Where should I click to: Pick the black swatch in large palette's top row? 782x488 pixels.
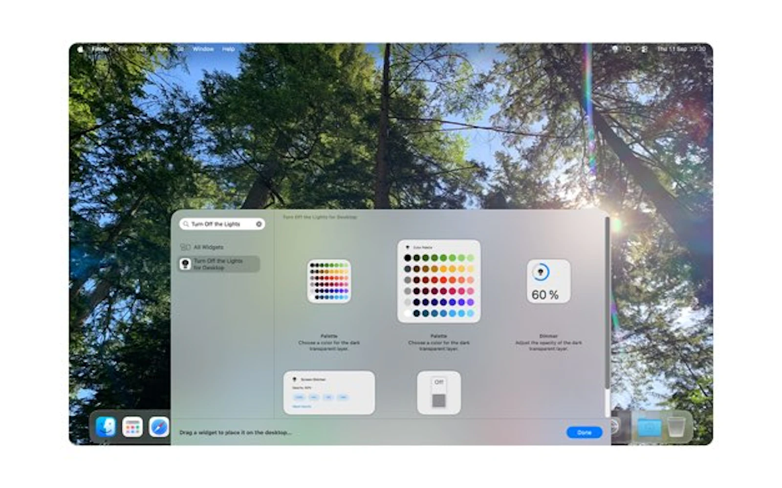point(408,258)
